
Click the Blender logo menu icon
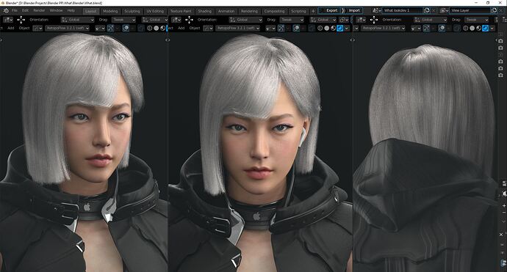6,10
